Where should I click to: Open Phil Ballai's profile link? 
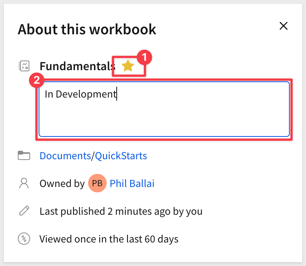pyautogui.click(x=132, y=184)
